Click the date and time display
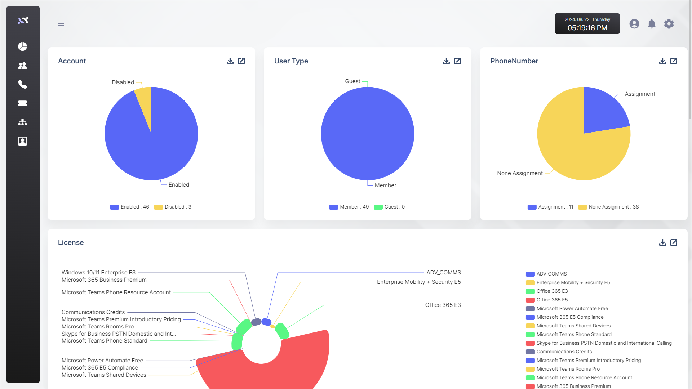This screenshot has height=389, width=692. click(587, 24)
